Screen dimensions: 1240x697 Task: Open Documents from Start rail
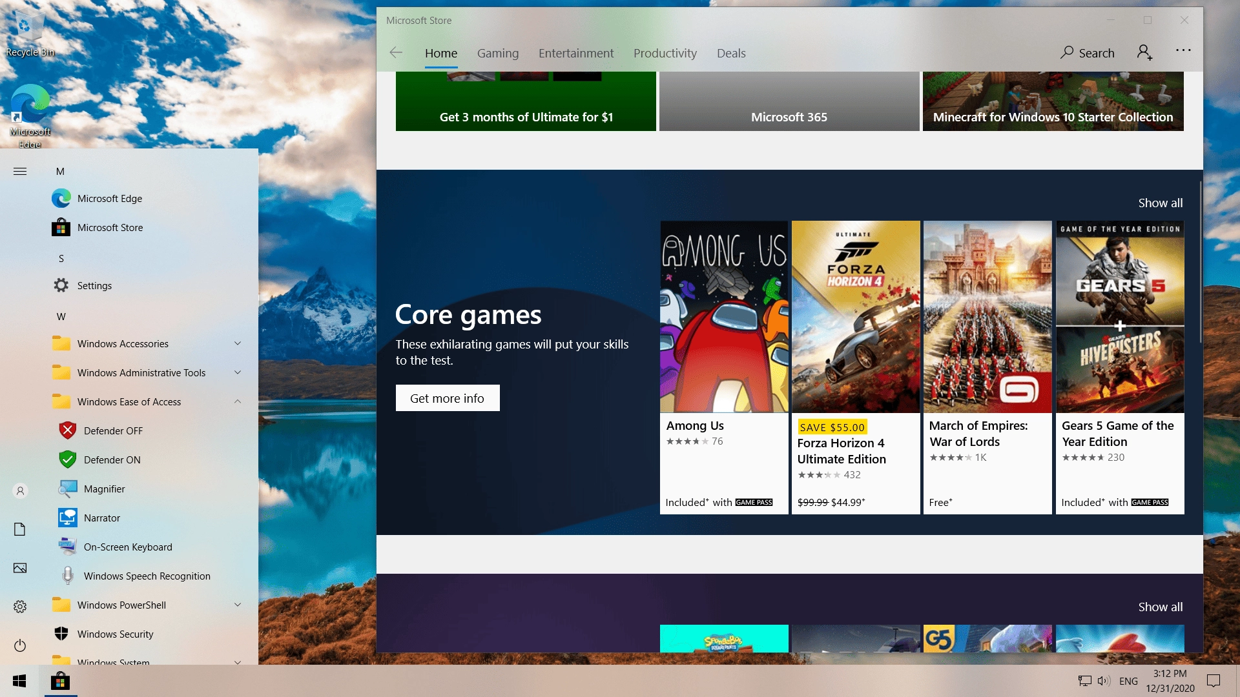(20, 529)
